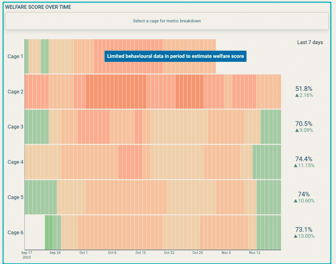Click the 'Limited behavioural data' tooltip banner
The width and height of the screenshot is (336, 264).
[x=175, y=56]
